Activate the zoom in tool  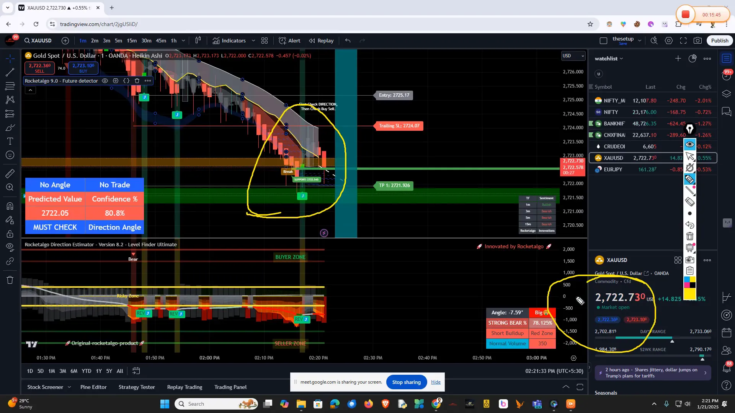10,187
